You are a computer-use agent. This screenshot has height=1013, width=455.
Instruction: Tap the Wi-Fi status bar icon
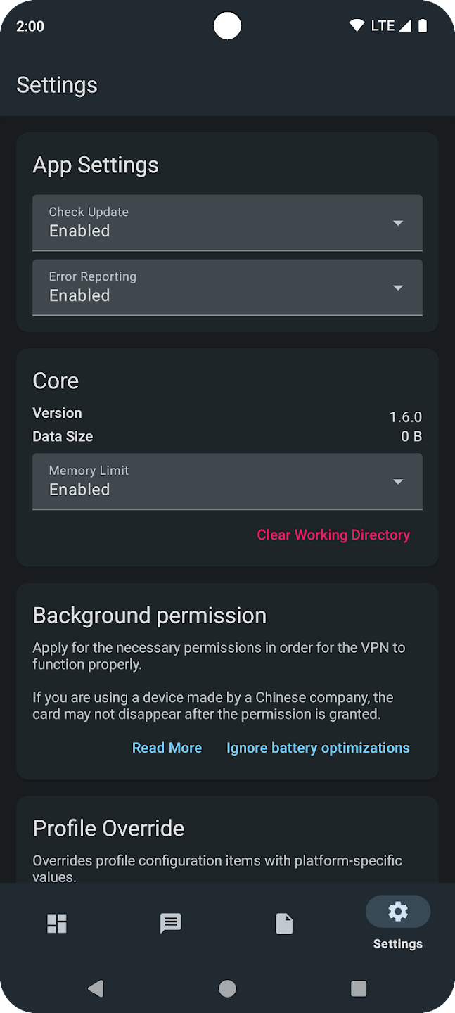357,25
